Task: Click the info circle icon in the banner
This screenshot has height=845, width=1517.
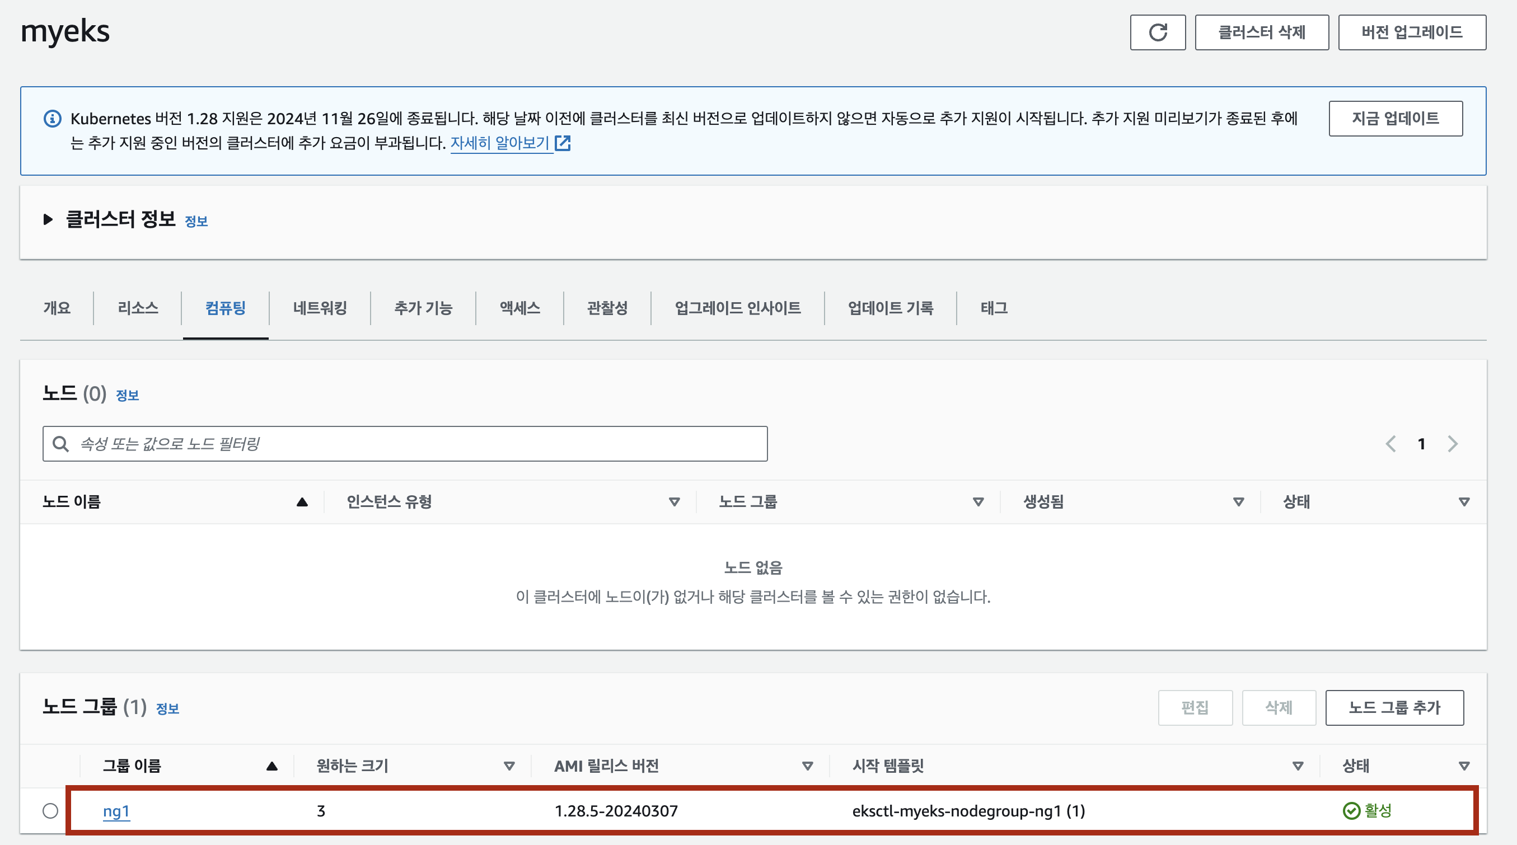Action: (x=53, y=119)
